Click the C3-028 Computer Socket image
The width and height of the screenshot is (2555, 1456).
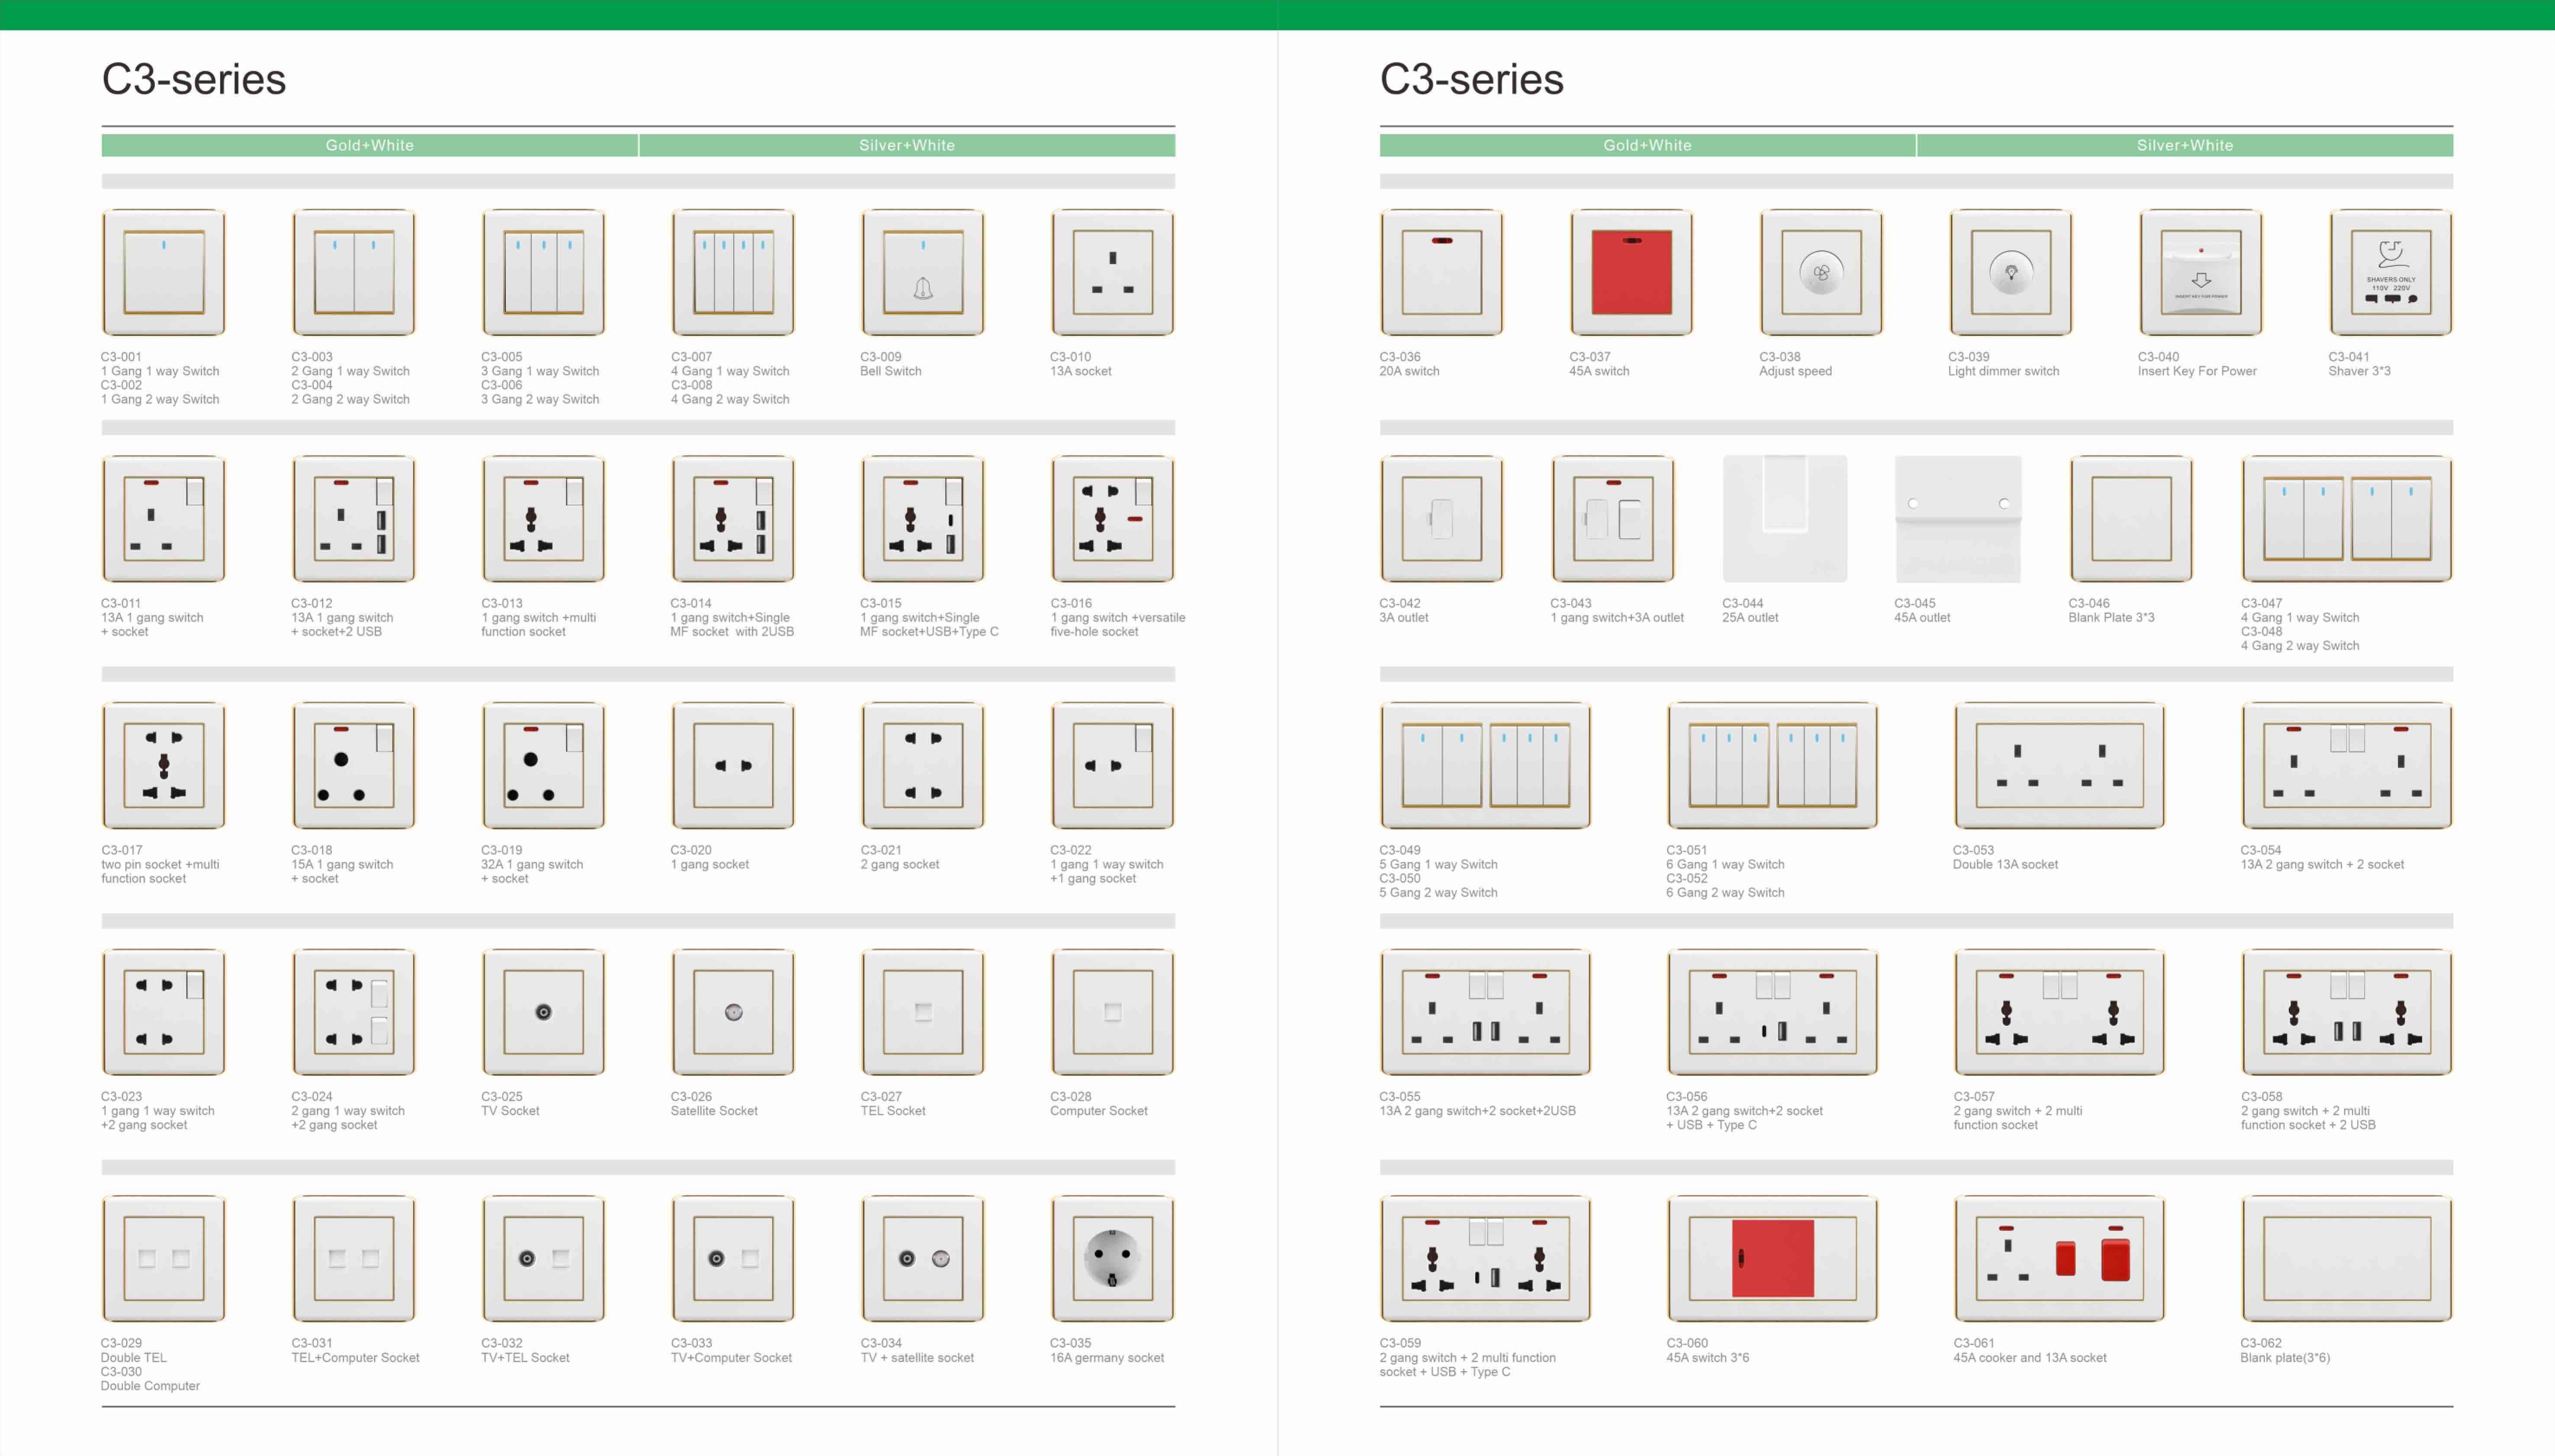pyautogui.click(x=1112, y=1012)
